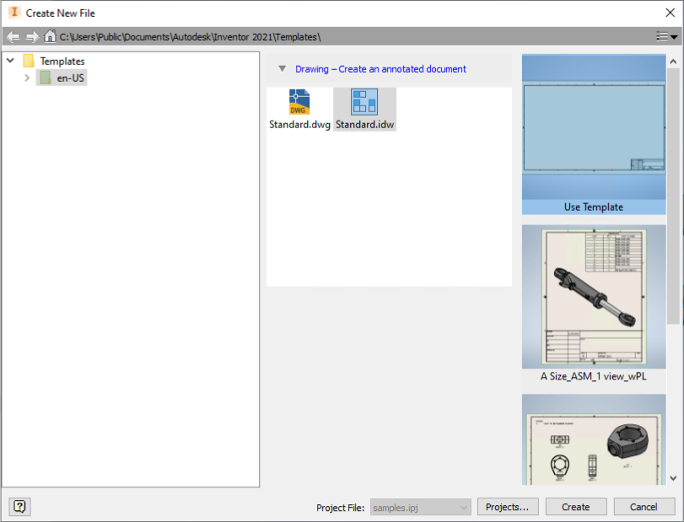Click the Cancel button

click(644, 507)
